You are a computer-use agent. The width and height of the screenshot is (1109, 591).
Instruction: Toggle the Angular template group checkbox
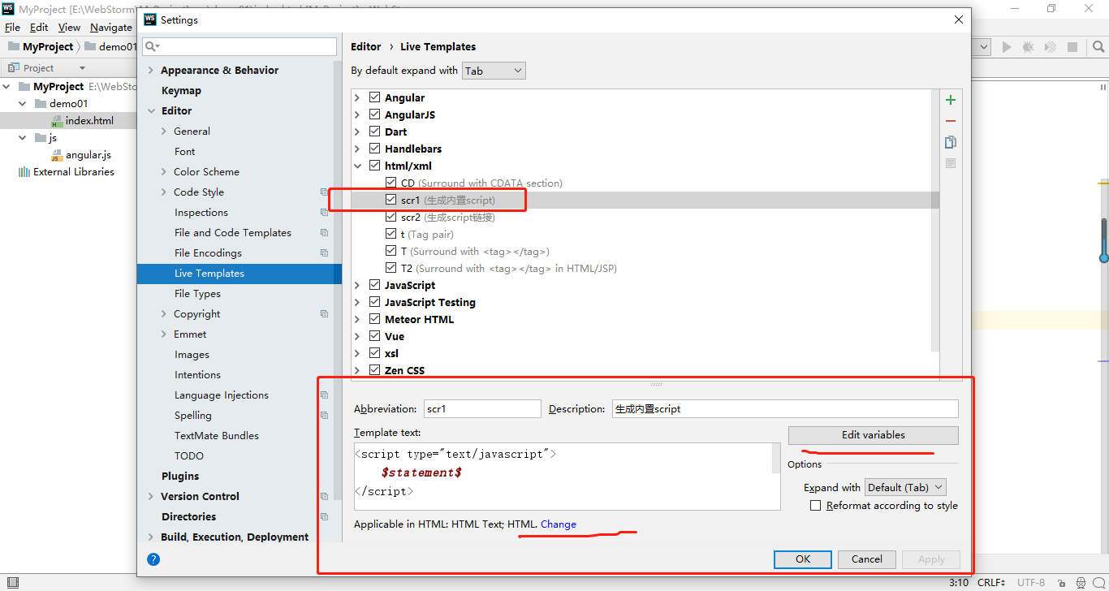point(374,97)
